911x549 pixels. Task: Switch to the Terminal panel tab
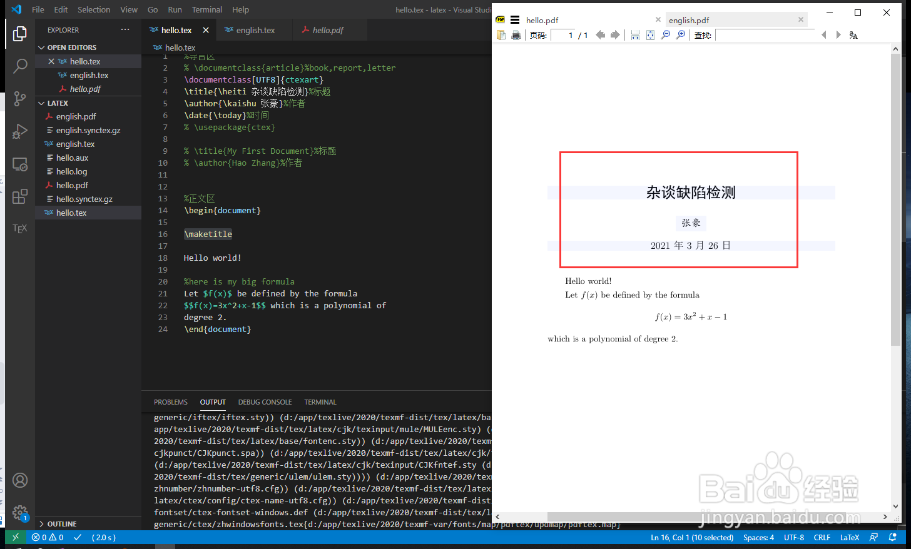[x=320, y=402]
